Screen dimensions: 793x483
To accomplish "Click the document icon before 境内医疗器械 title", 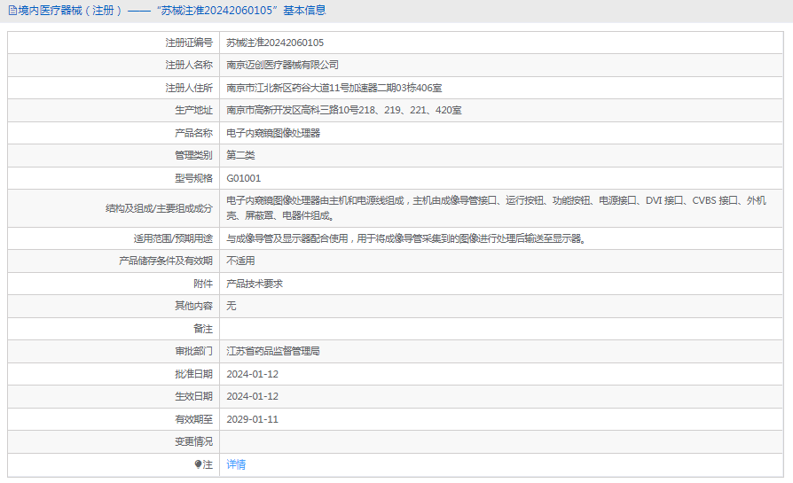I will tap(12, 11).
